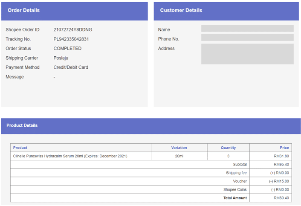
Task: Click the Subtotal amount RM95.40
Action: click(x=281, y=164)
